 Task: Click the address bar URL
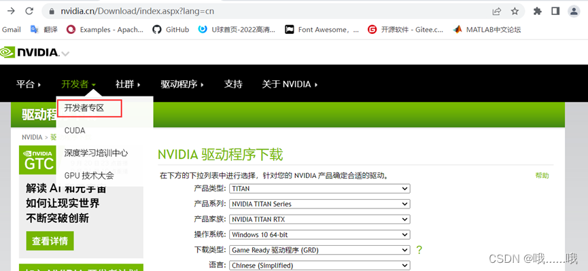click(x=137, y=12)
